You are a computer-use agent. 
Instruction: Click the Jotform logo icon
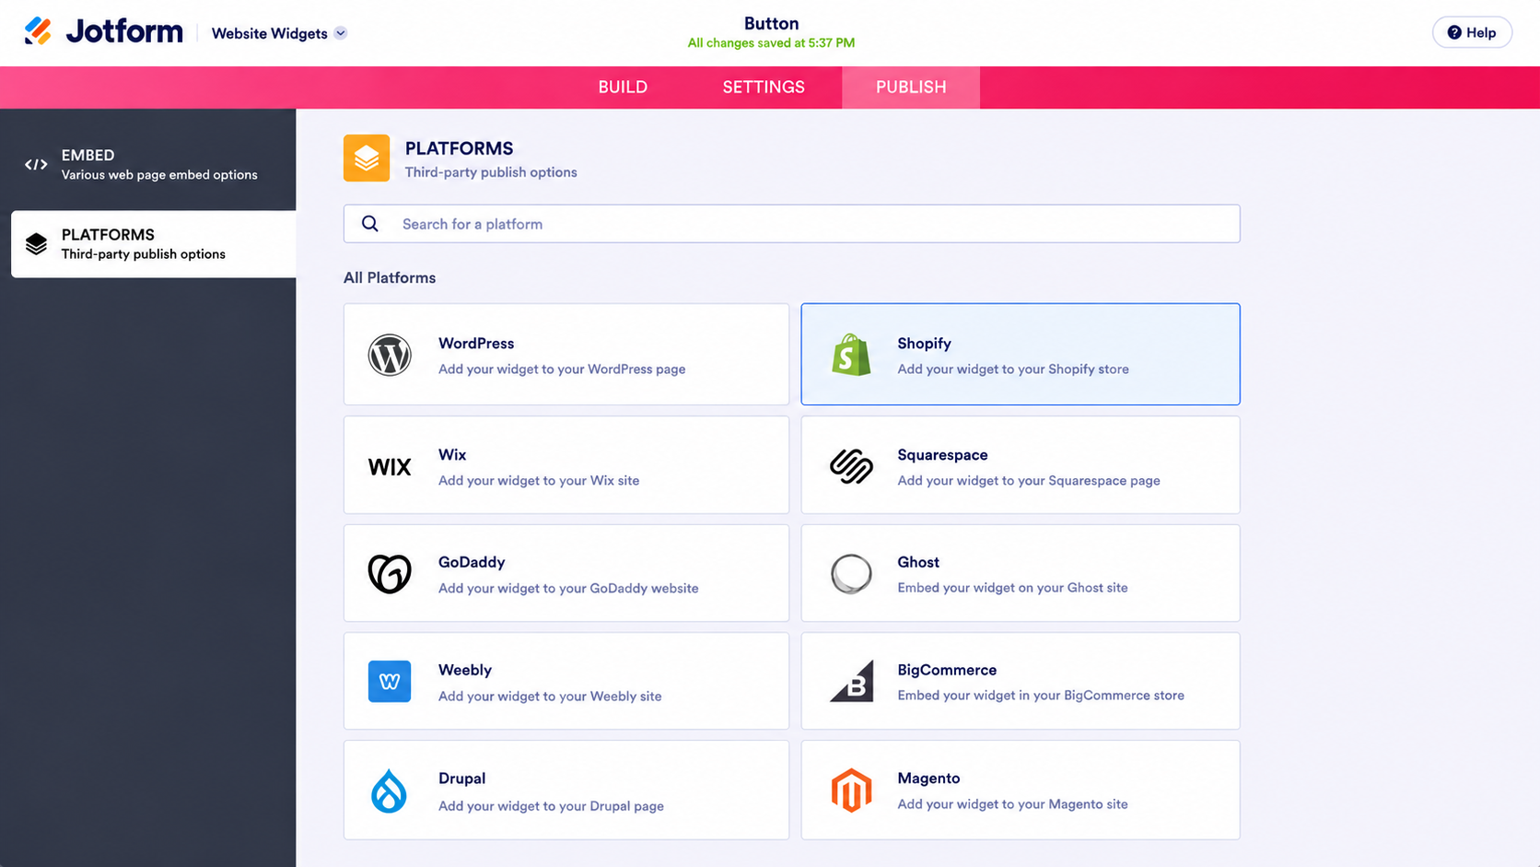(x=38, y=31)
